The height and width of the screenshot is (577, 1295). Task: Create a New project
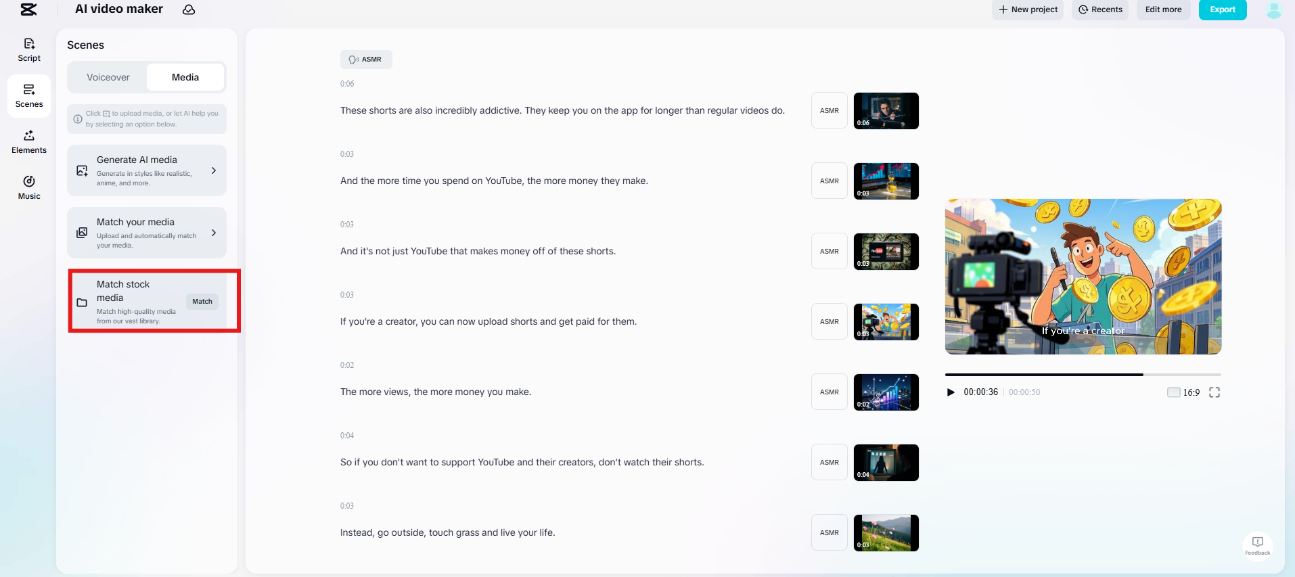click(x=1028, y=9)
